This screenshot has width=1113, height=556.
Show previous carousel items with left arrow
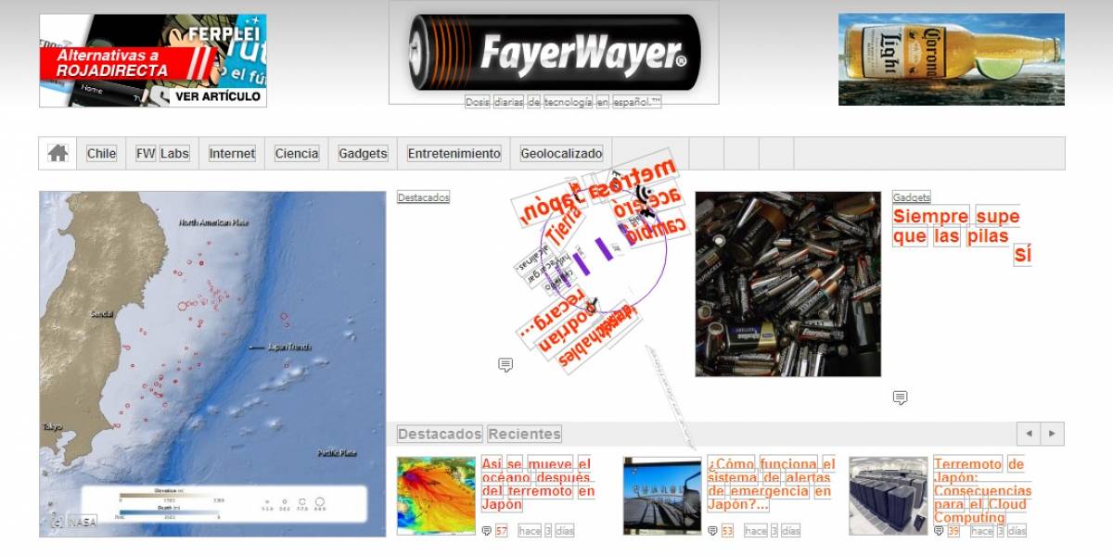tap(1029, 434)
